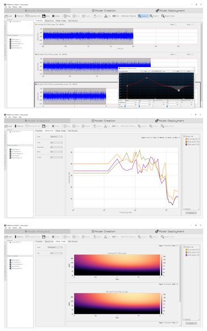The height and width of the screenshot is (331, 207).
Task: Click the Load icon in the Heat Map window
Action: pyautogui.click(x=6, y=237)
